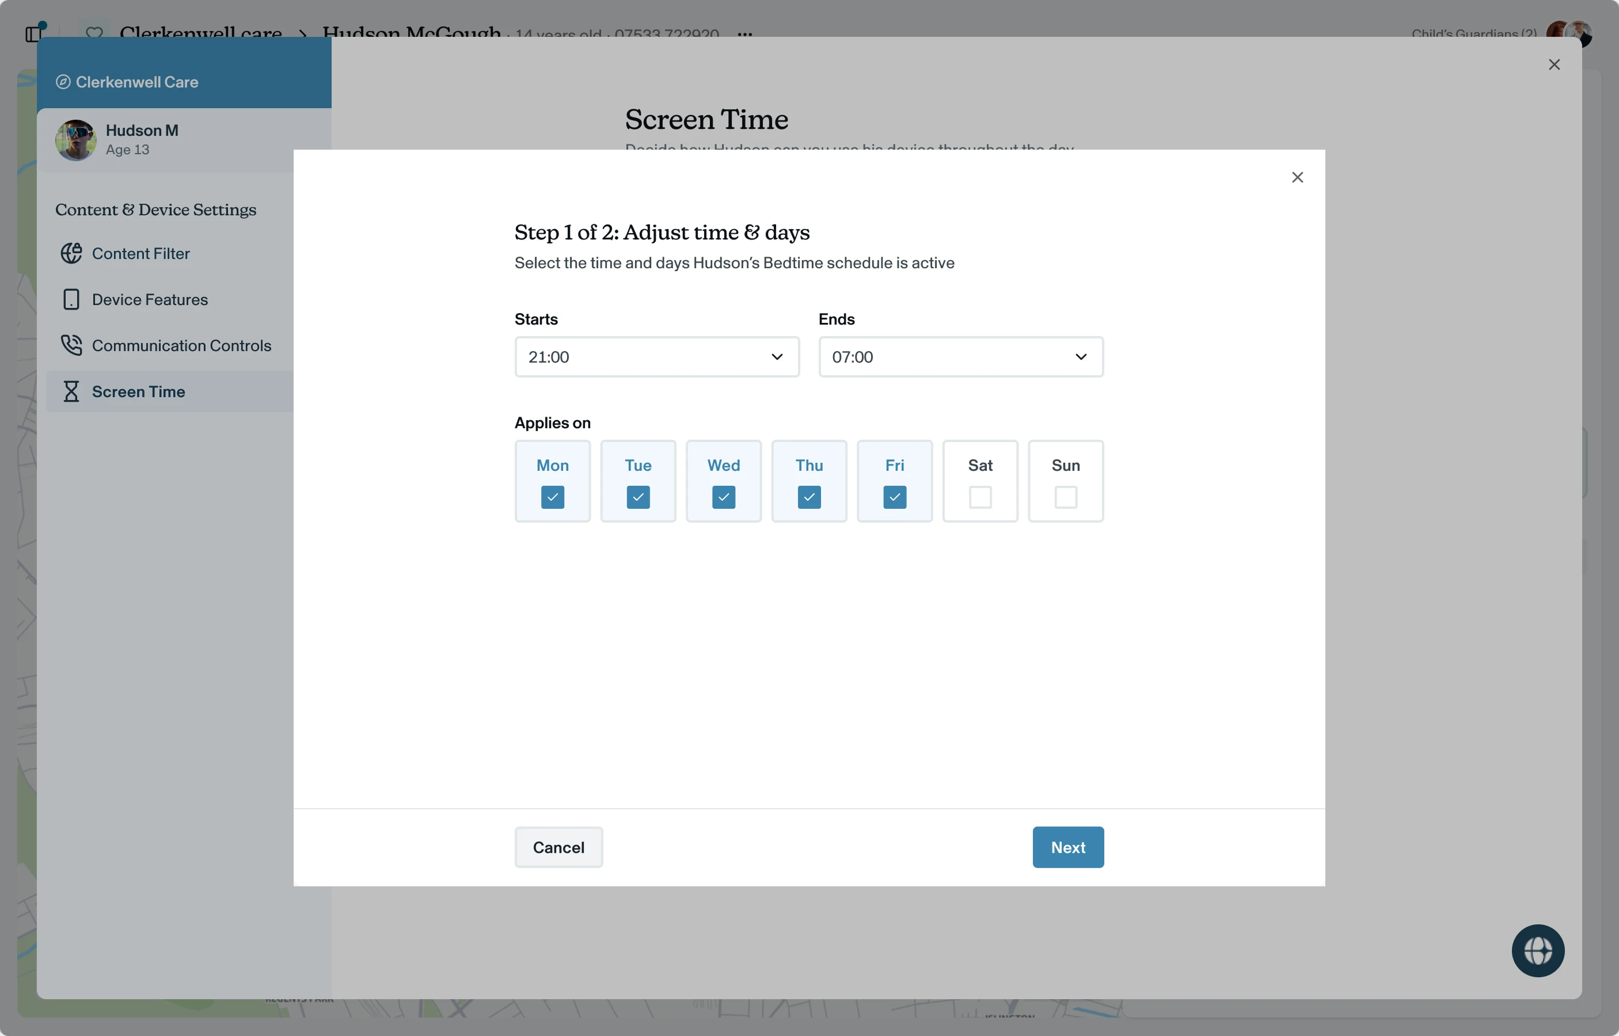This screenshot has width=1619, height=1036.
Task: Click the Cancel button
Action: (558, 847)
